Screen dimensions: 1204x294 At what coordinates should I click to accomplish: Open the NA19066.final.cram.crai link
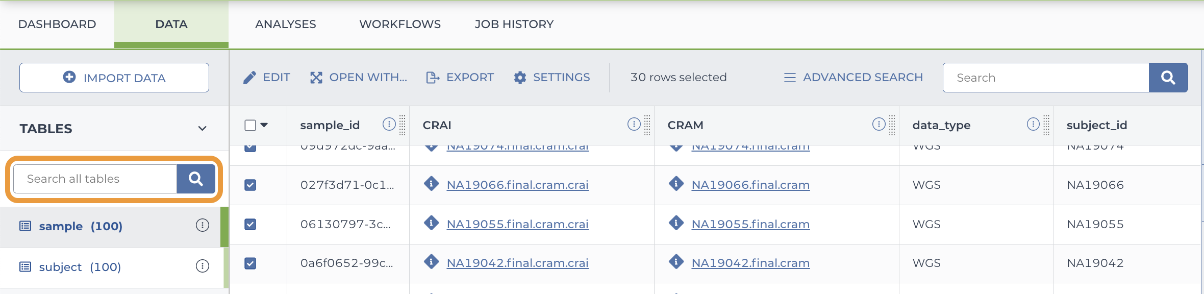(517, 185)
